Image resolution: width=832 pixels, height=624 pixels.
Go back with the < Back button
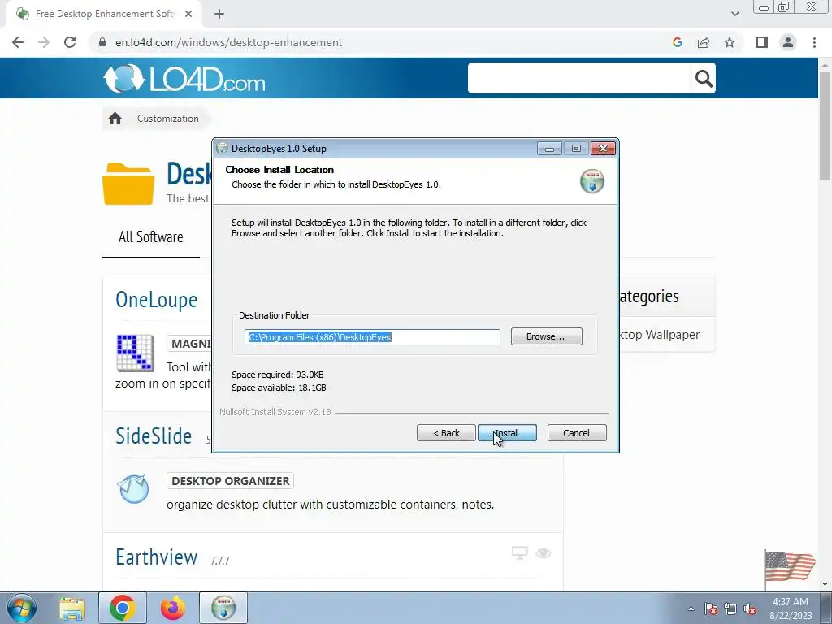tap(446, 433)
